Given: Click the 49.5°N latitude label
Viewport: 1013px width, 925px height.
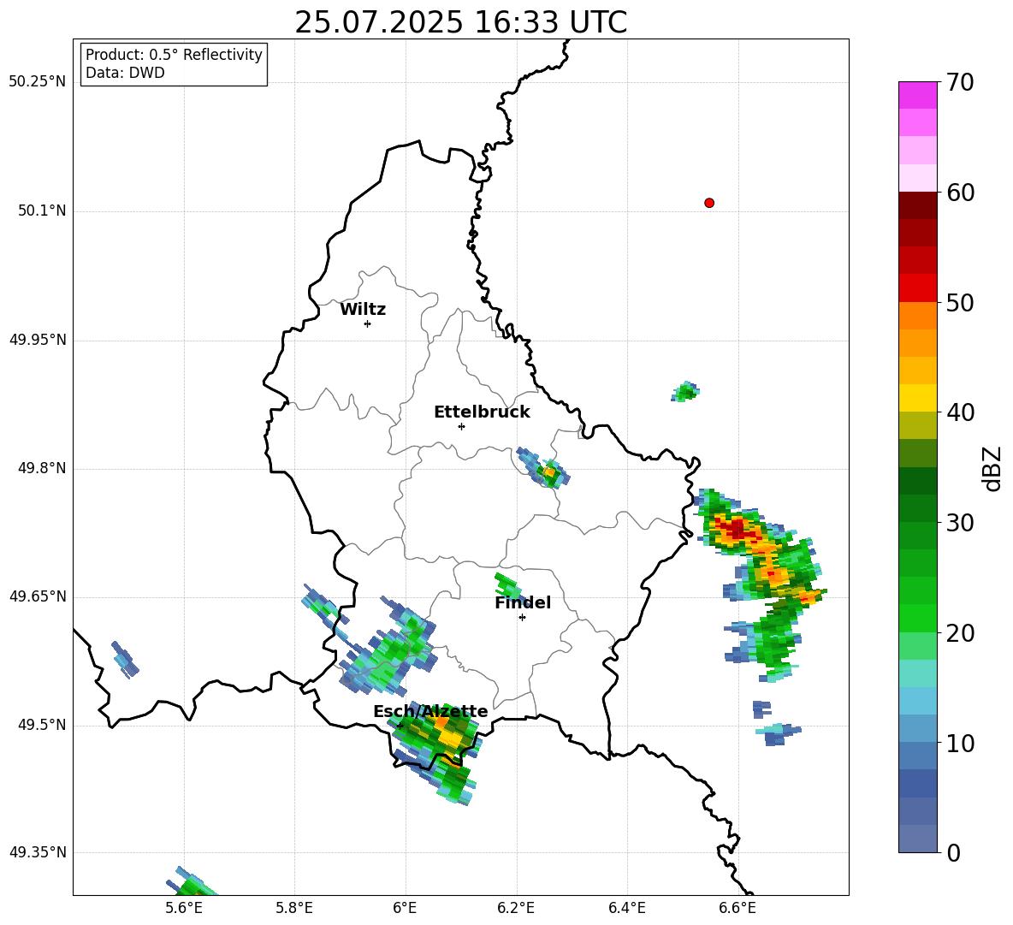Looking at the screenshot, I should pyautogui.click(x=41, y=726).
